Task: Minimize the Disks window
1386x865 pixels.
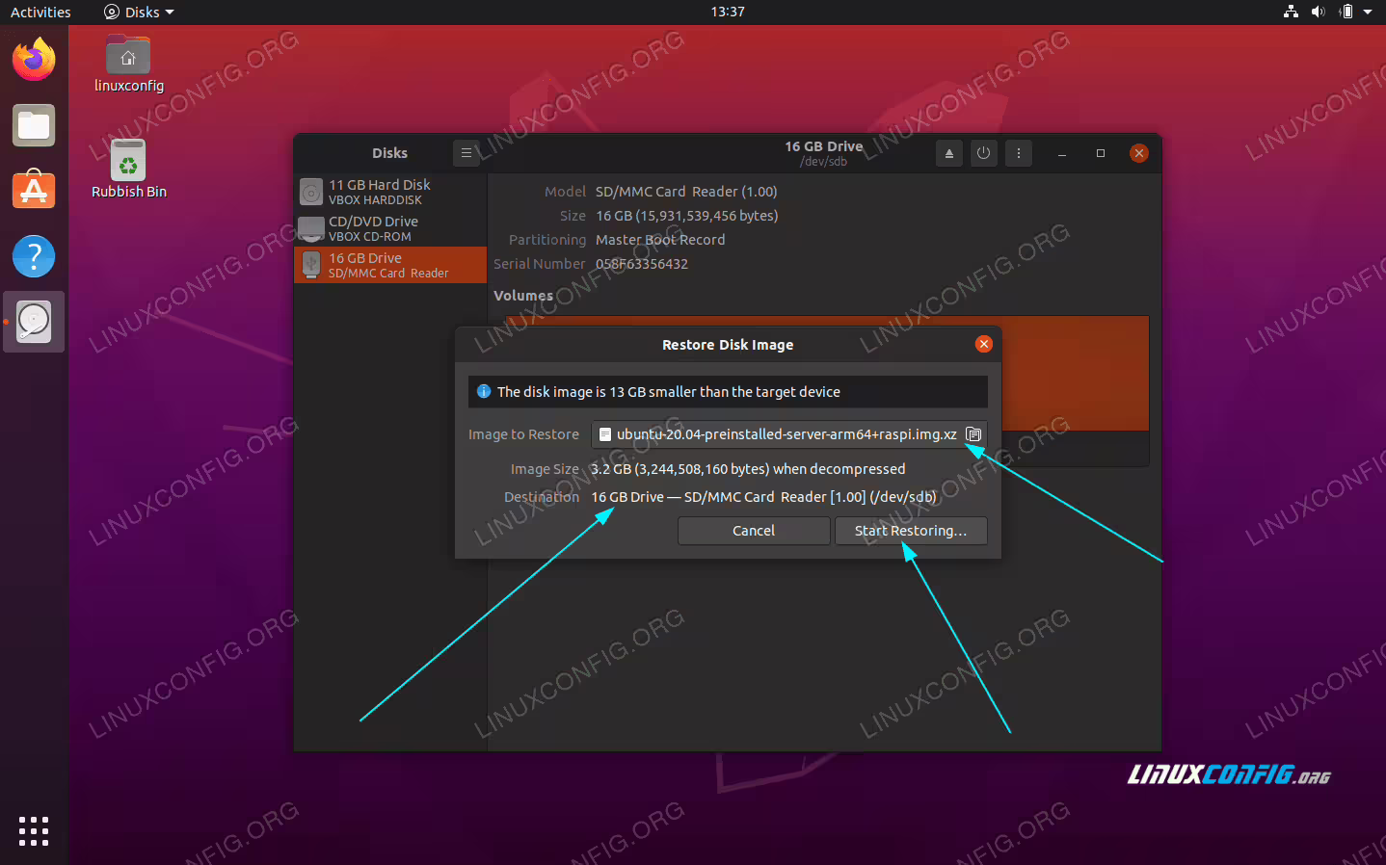Action: pyautogui.click(x=1062, y=153)
